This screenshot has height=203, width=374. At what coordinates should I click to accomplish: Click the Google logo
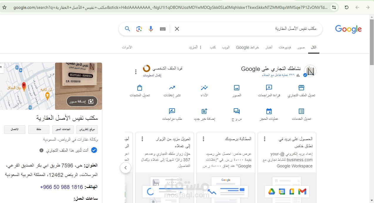(348, 29)
